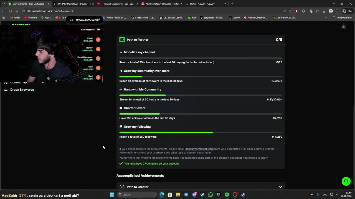This screenshot has height=199, width=355.
Task: Click the green 2FA checkmark icon
Action: click(x=121, y=164)
